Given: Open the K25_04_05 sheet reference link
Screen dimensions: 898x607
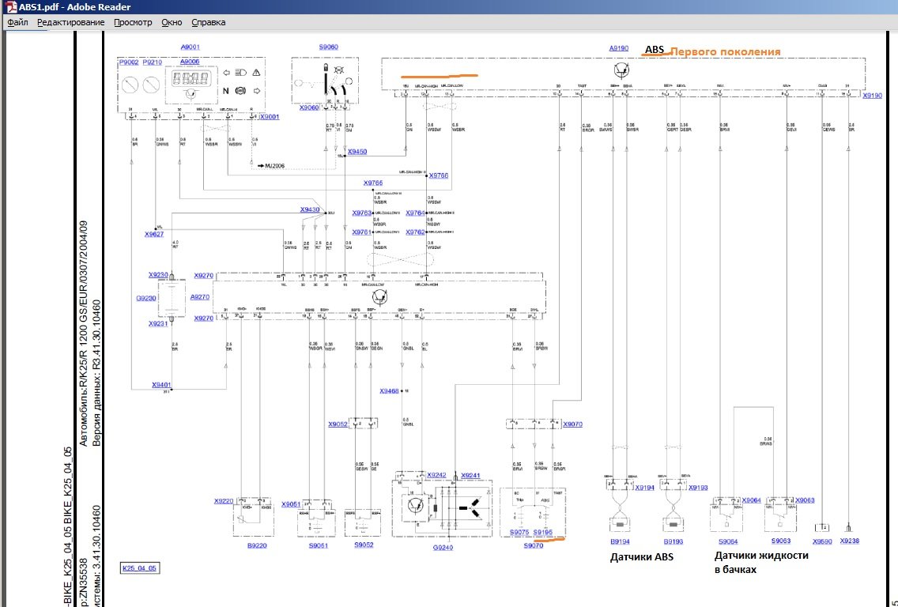Looking at the screenshot, I should [139, 567].
